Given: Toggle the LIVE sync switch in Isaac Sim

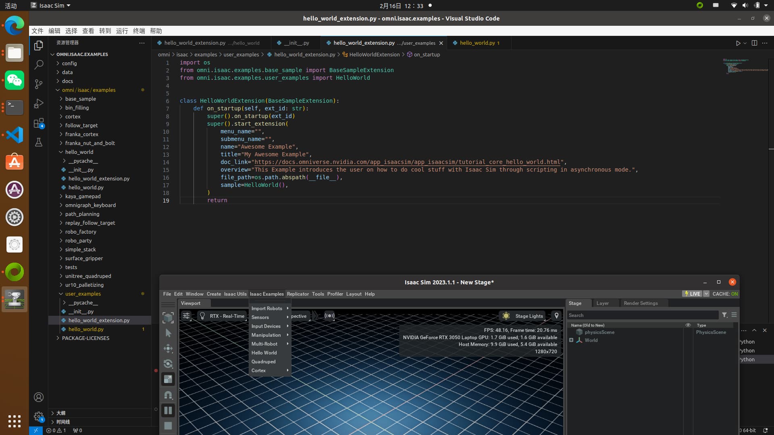Looking at the screenshot, I should click(693, 294).
